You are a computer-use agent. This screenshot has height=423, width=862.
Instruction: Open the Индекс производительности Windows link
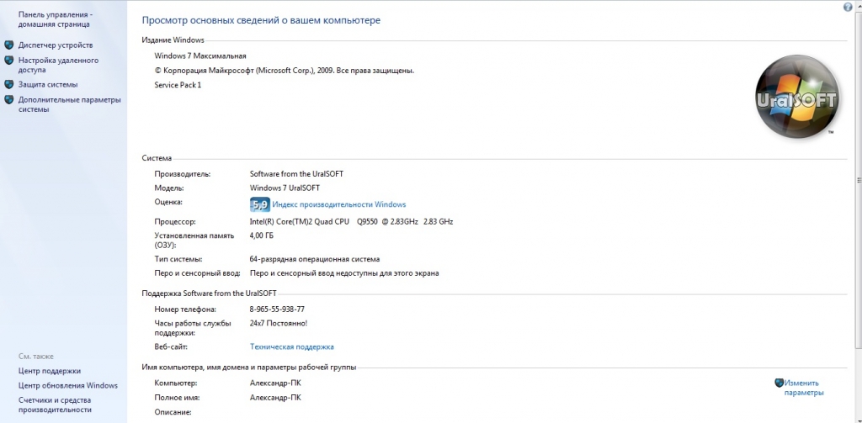pos(338,204)
